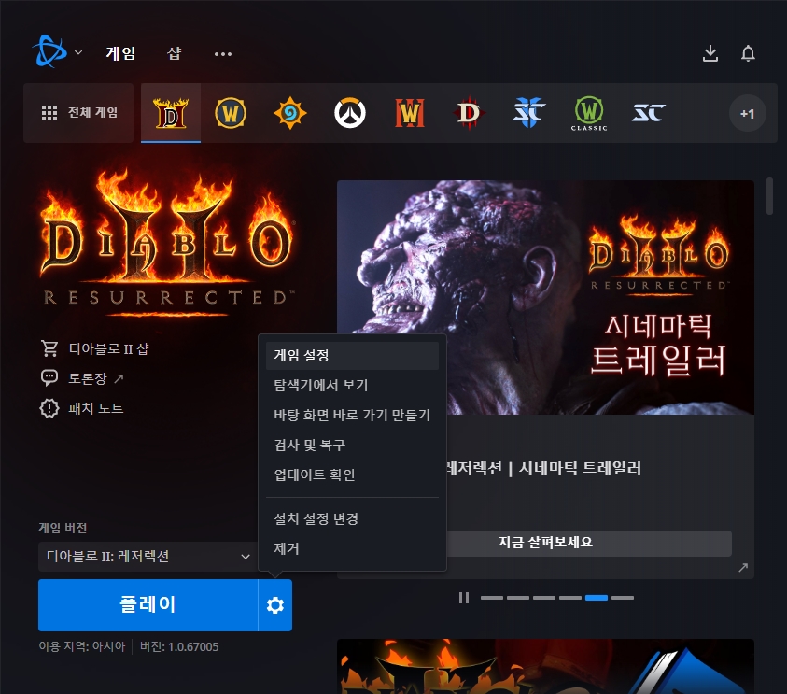Screen dimensions: 787x694
Task: Open the downloads icon
Action: pos(710,53)
